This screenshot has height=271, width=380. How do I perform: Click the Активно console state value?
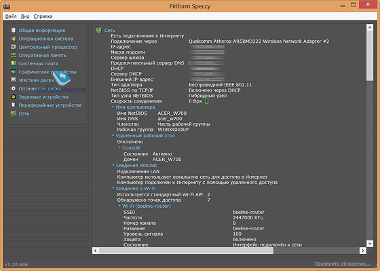(162, 153)
